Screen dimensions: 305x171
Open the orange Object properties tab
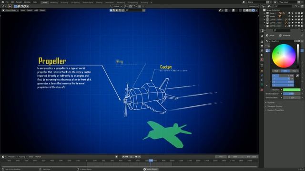click(262, 71)
